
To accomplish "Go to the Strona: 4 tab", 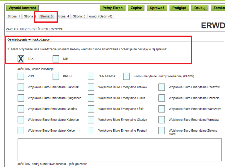I will 63,16.
